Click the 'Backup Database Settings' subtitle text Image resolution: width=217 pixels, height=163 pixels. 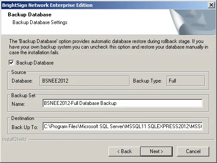pyautogui.click(x=40, y=22)
